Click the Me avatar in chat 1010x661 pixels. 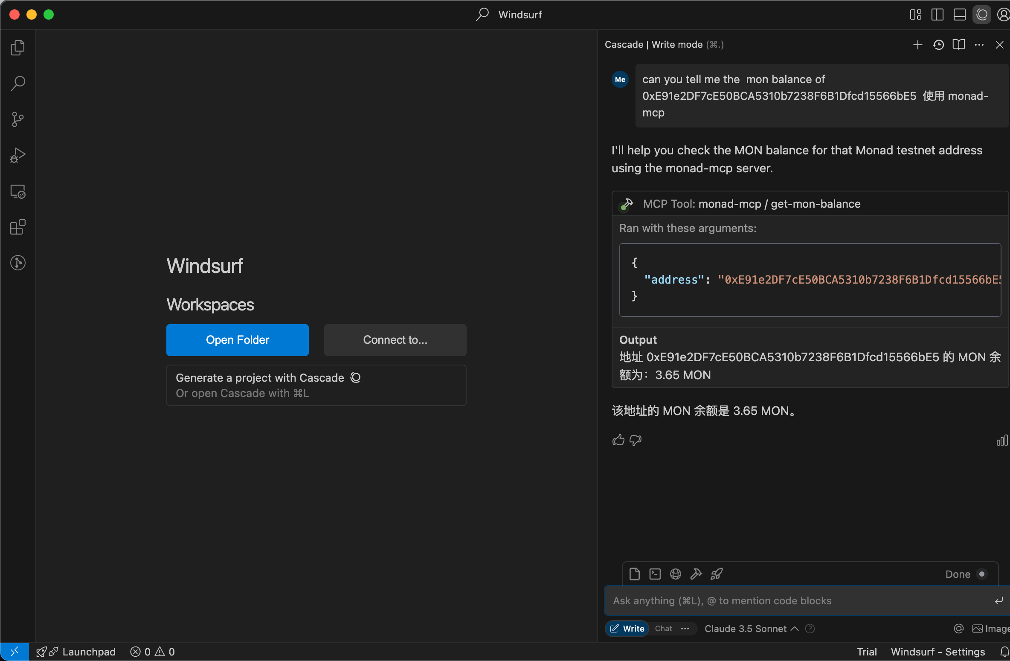coord(620,79)
